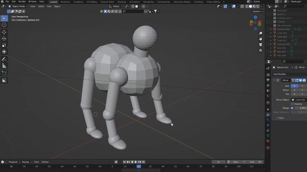Activate the Transform tool

click(4, 52)
